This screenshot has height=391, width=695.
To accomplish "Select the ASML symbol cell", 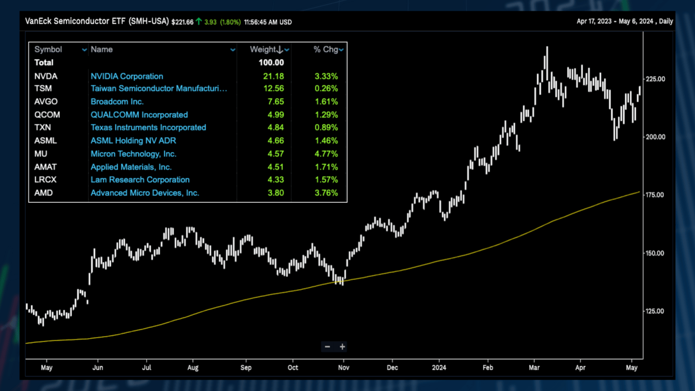I will point(45,140).
